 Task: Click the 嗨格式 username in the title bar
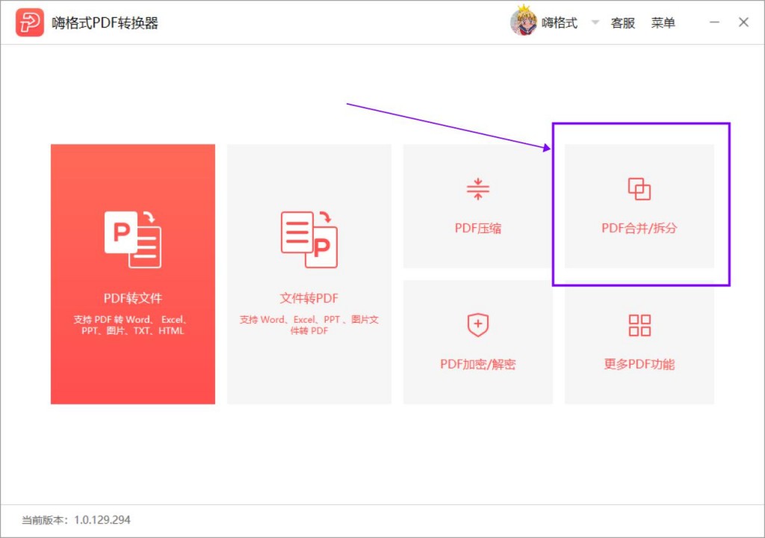[559, 23]
